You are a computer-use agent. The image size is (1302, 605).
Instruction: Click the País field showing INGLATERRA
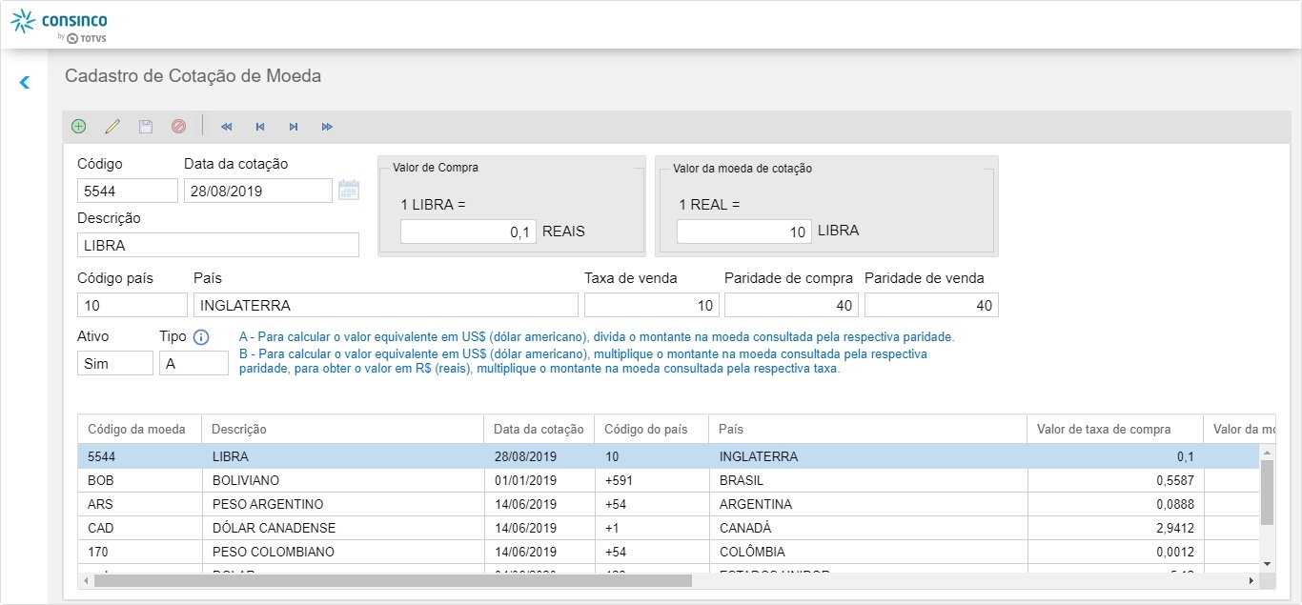coord(386,305)
